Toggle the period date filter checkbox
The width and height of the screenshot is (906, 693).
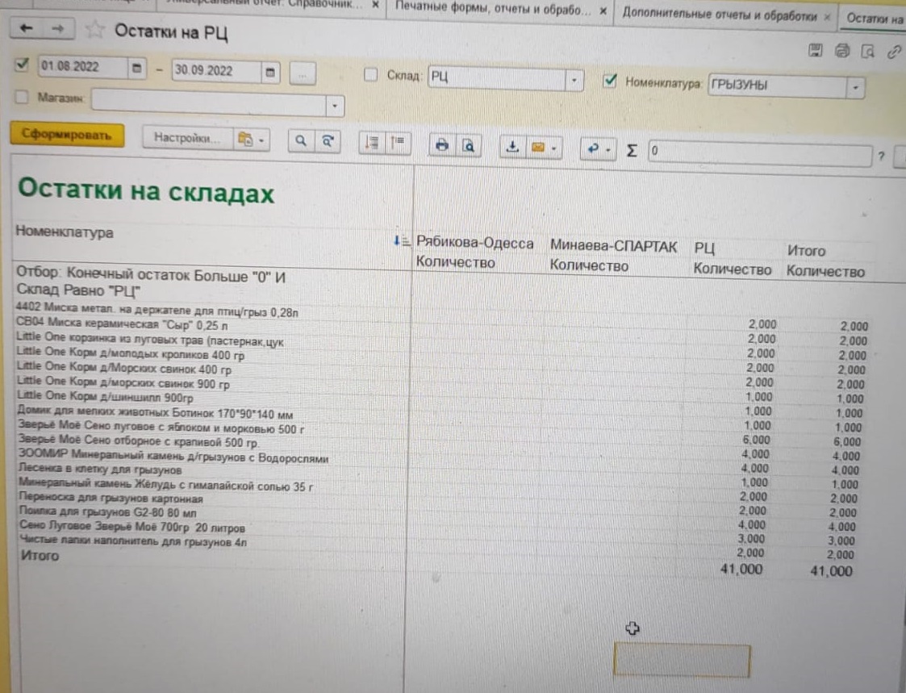(x=22, y=65)
